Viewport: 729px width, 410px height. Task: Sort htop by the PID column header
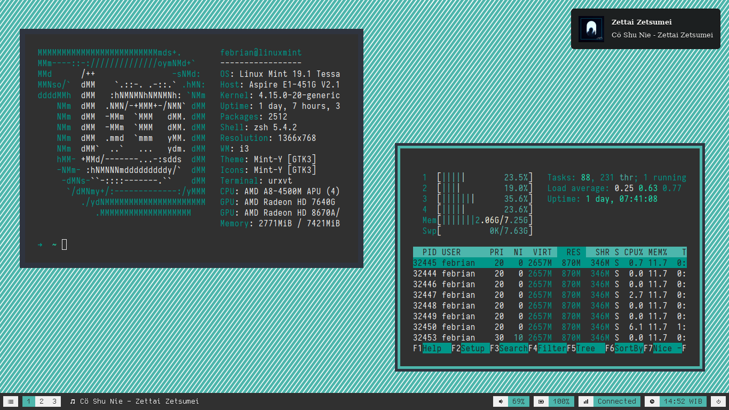(430, 252)
